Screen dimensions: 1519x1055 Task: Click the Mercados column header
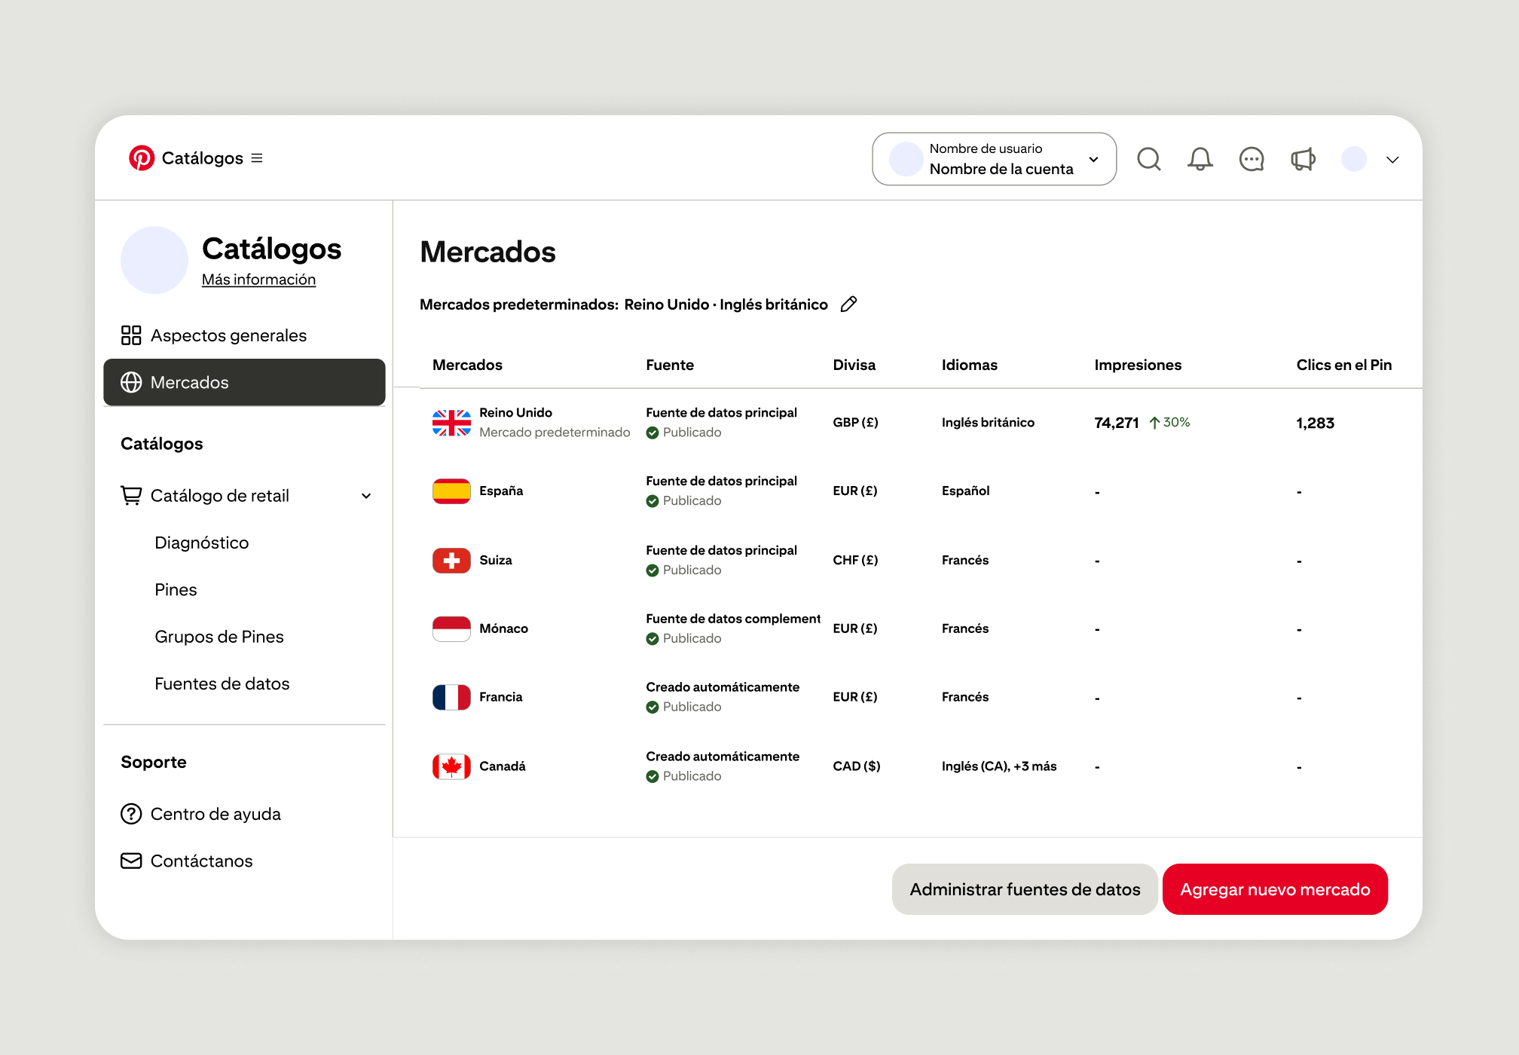coord(467,365)
